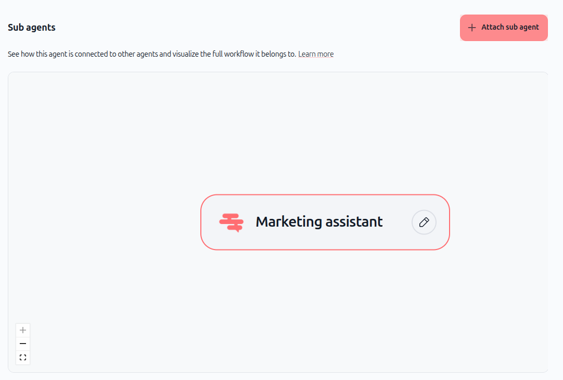Attach a new sub agent
The height and width of the screenshot is (380, 563).
click(504, 28)
